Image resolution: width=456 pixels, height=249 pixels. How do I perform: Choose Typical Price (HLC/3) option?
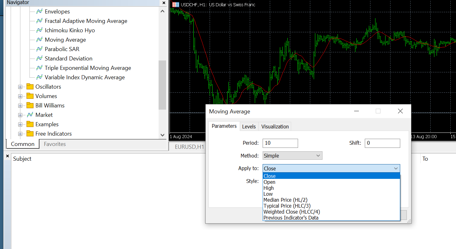(331, 206)
